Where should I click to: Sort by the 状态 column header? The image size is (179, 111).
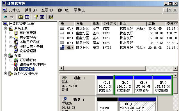[x=132, y=24]
